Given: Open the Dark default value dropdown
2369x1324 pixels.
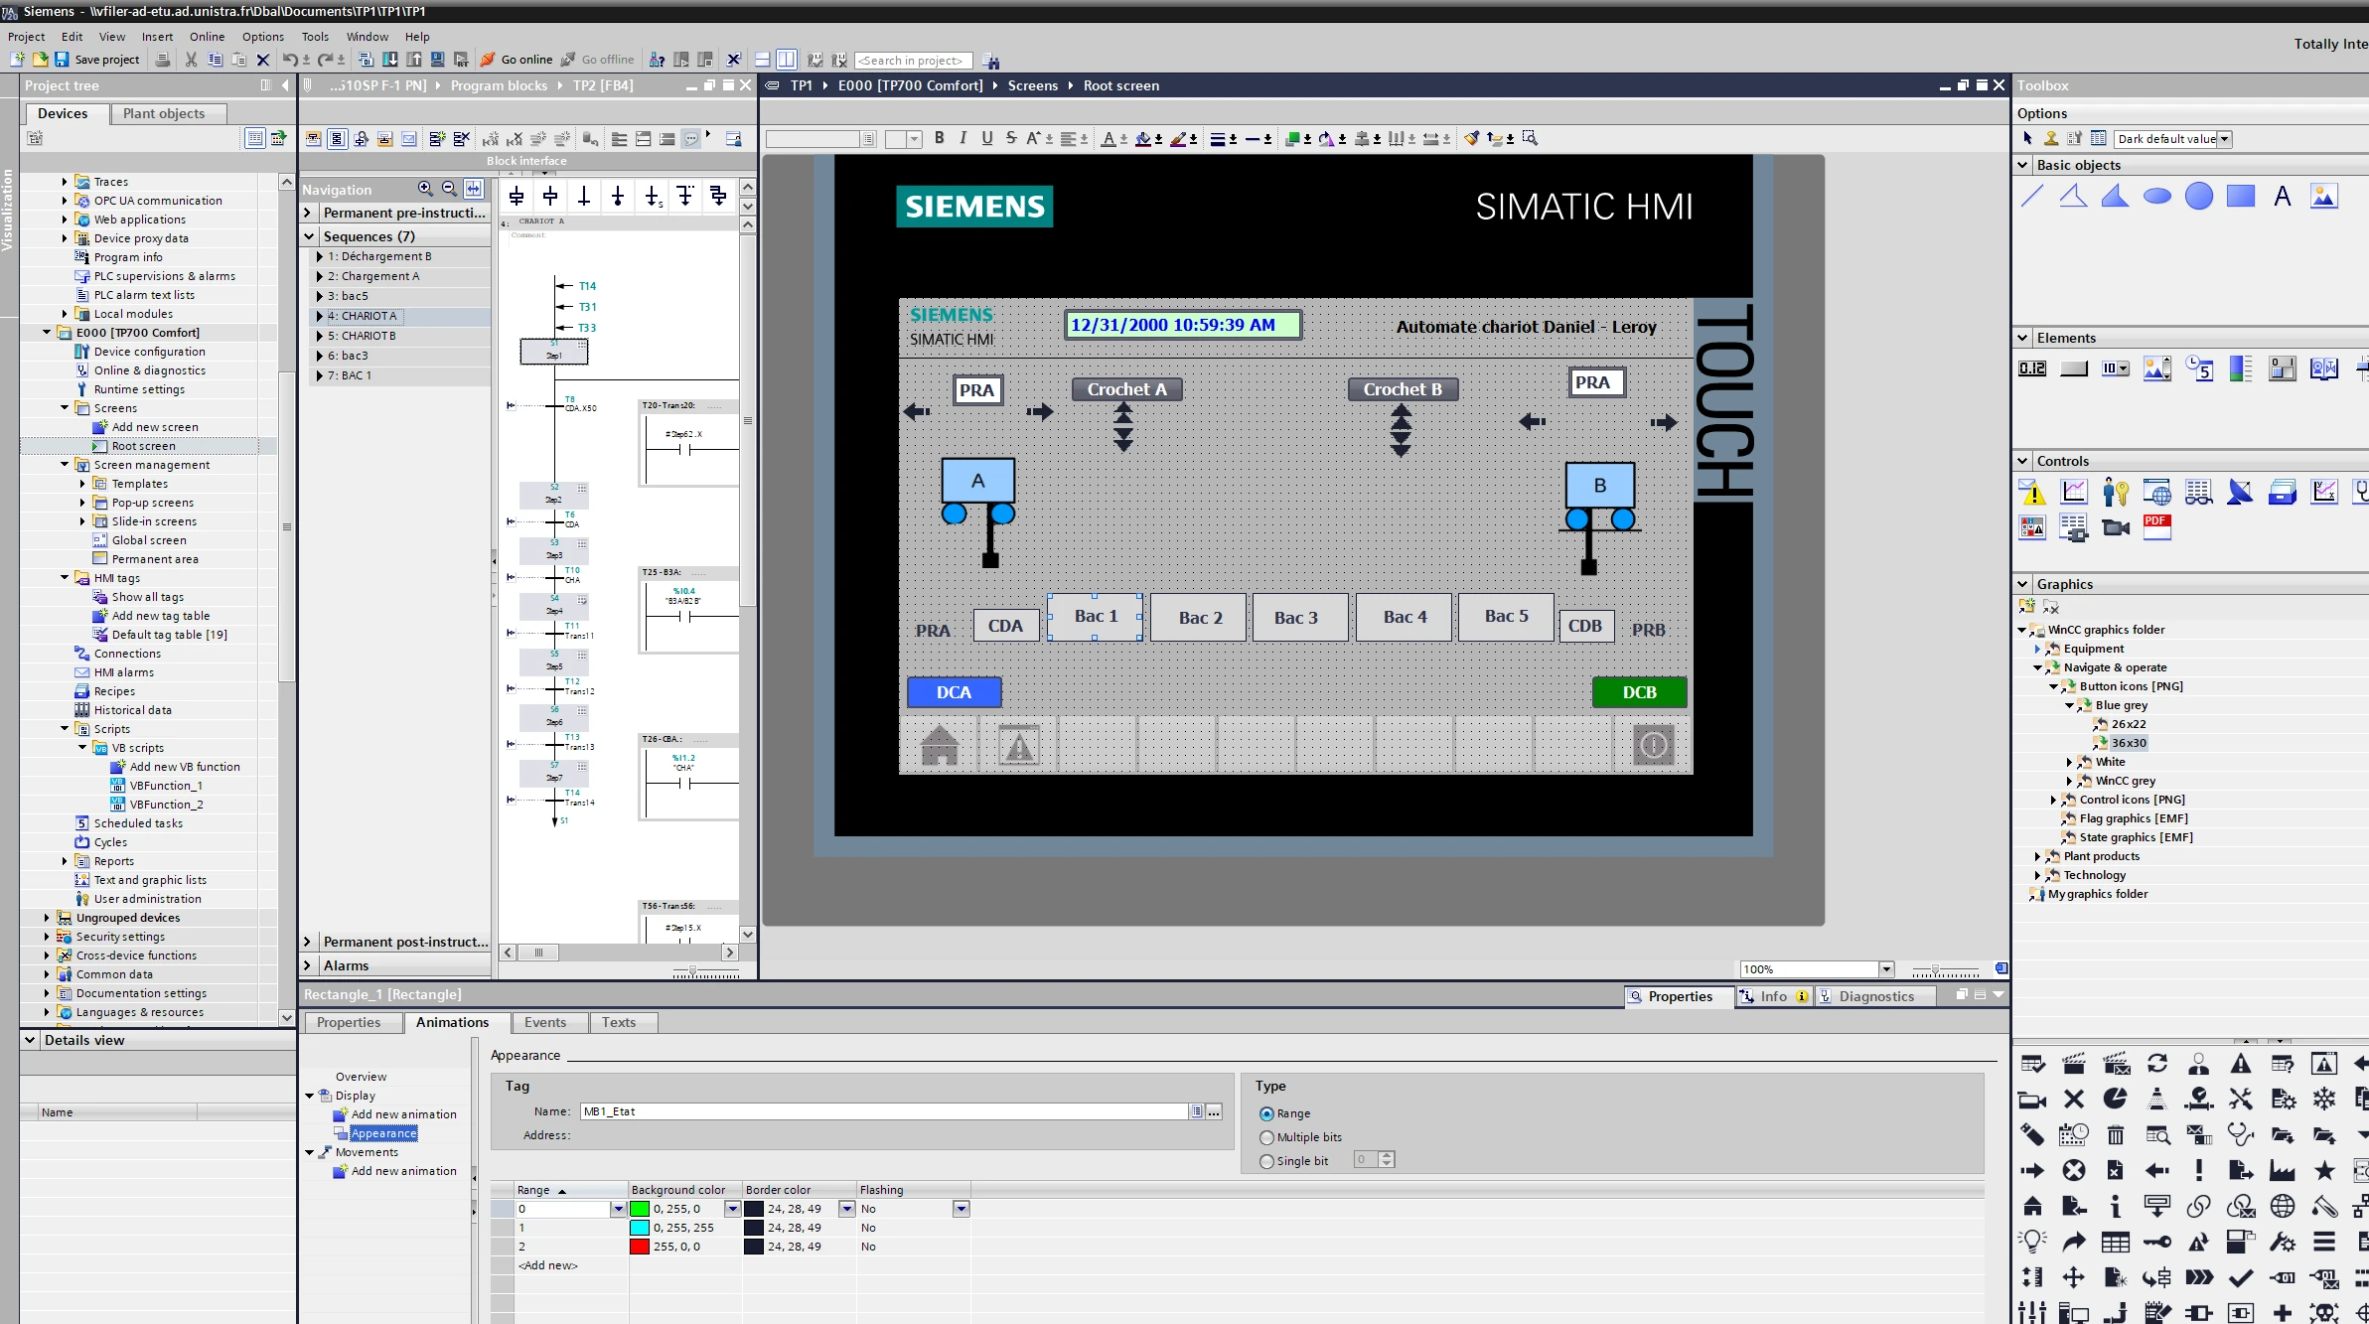Looking at the screenshot, I should (x=2224, y=139).
